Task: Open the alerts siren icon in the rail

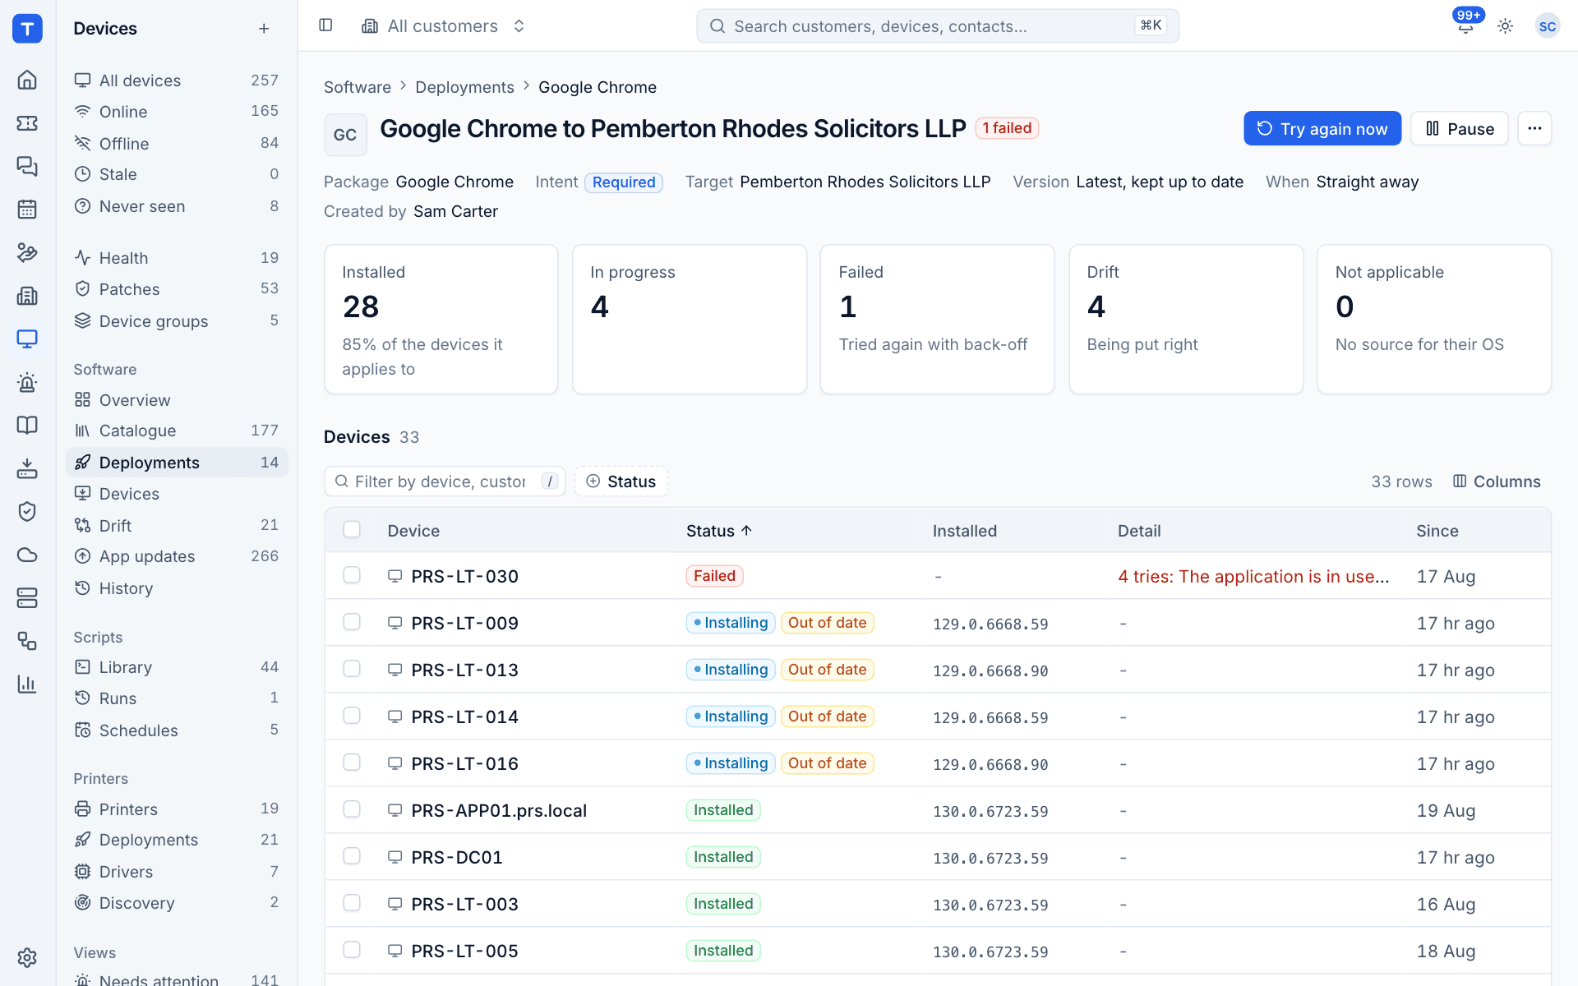Action: click(x=27, y=382)
